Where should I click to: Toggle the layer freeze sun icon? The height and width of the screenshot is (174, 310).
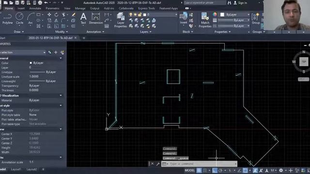coord(135,14)
